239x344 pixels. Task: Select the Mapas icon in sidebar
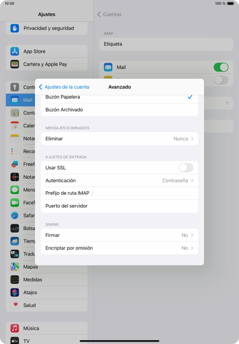(x=15, y=267)
